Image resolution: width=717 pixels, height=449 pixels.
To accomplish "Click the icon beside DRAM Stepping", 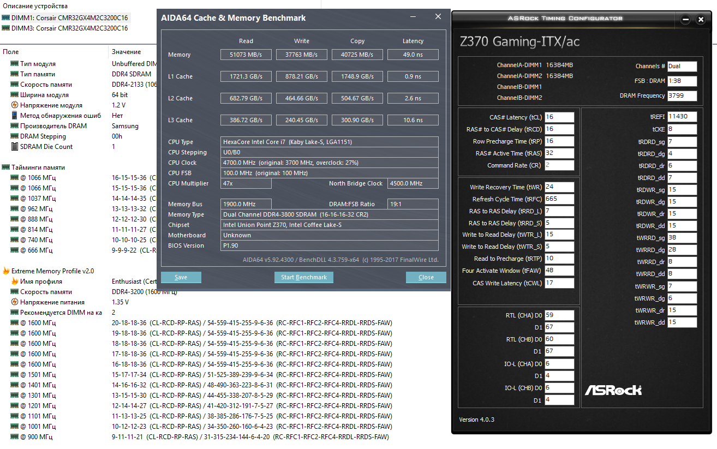I will 15,136.
